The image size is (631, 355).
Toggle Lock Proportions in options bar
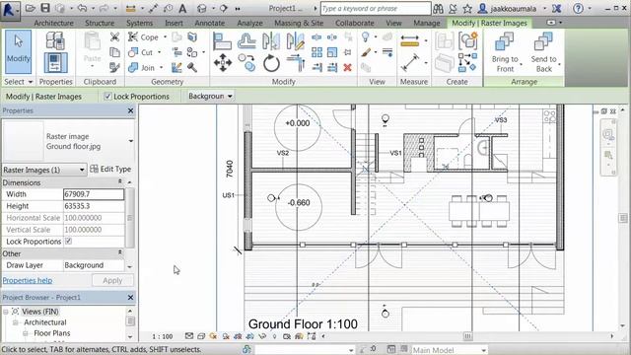pyautogui.click(x=107, y=97)
